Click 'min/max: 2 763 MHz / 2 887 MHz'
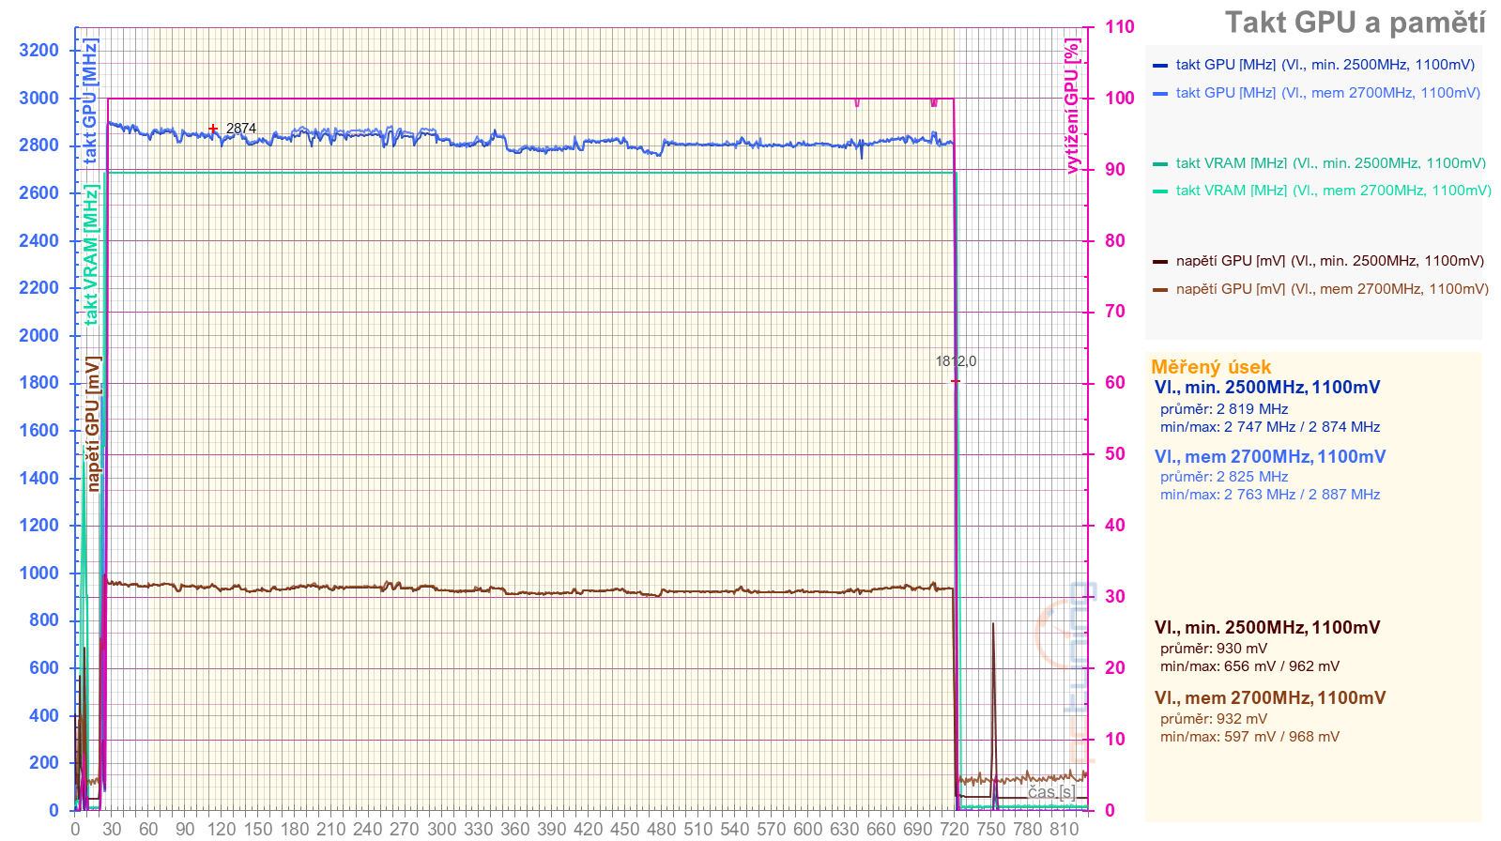The width and height of the screenshot is (1501, 841). pos(1270,495)
